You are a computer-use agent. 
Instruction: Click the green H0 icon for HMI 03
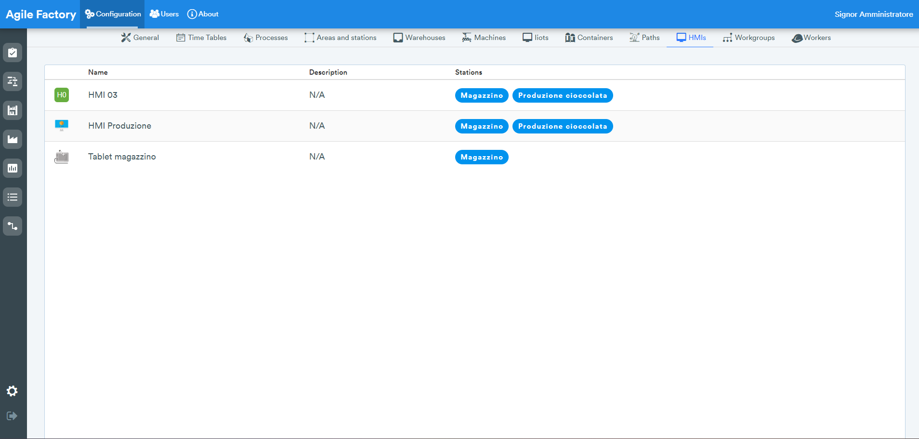[62, 95]
